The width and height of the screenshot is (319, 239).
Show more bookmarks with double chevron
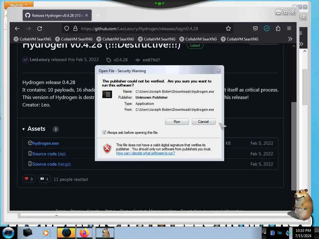tap(290, 39)
